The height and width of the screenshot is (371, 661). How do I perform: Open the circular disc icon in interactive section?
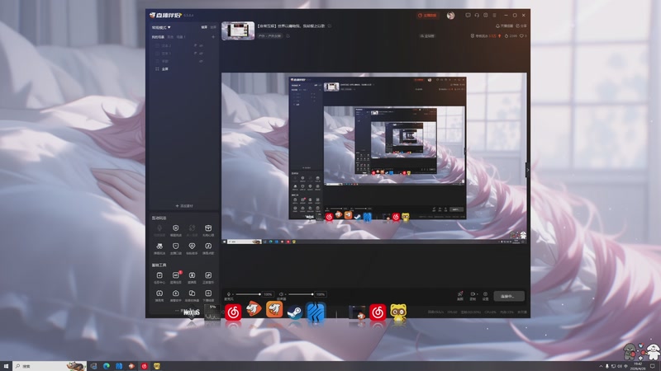pyautogui.click(x=175, y=230)
